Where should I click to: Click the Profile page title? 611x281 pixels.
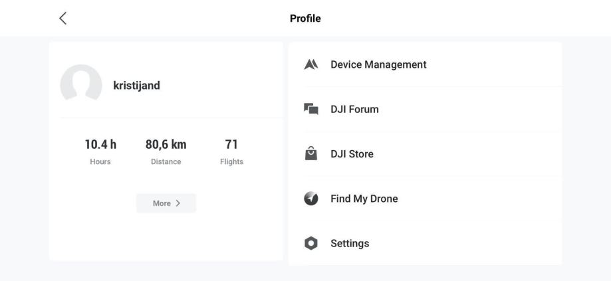(x=305, y=18)
